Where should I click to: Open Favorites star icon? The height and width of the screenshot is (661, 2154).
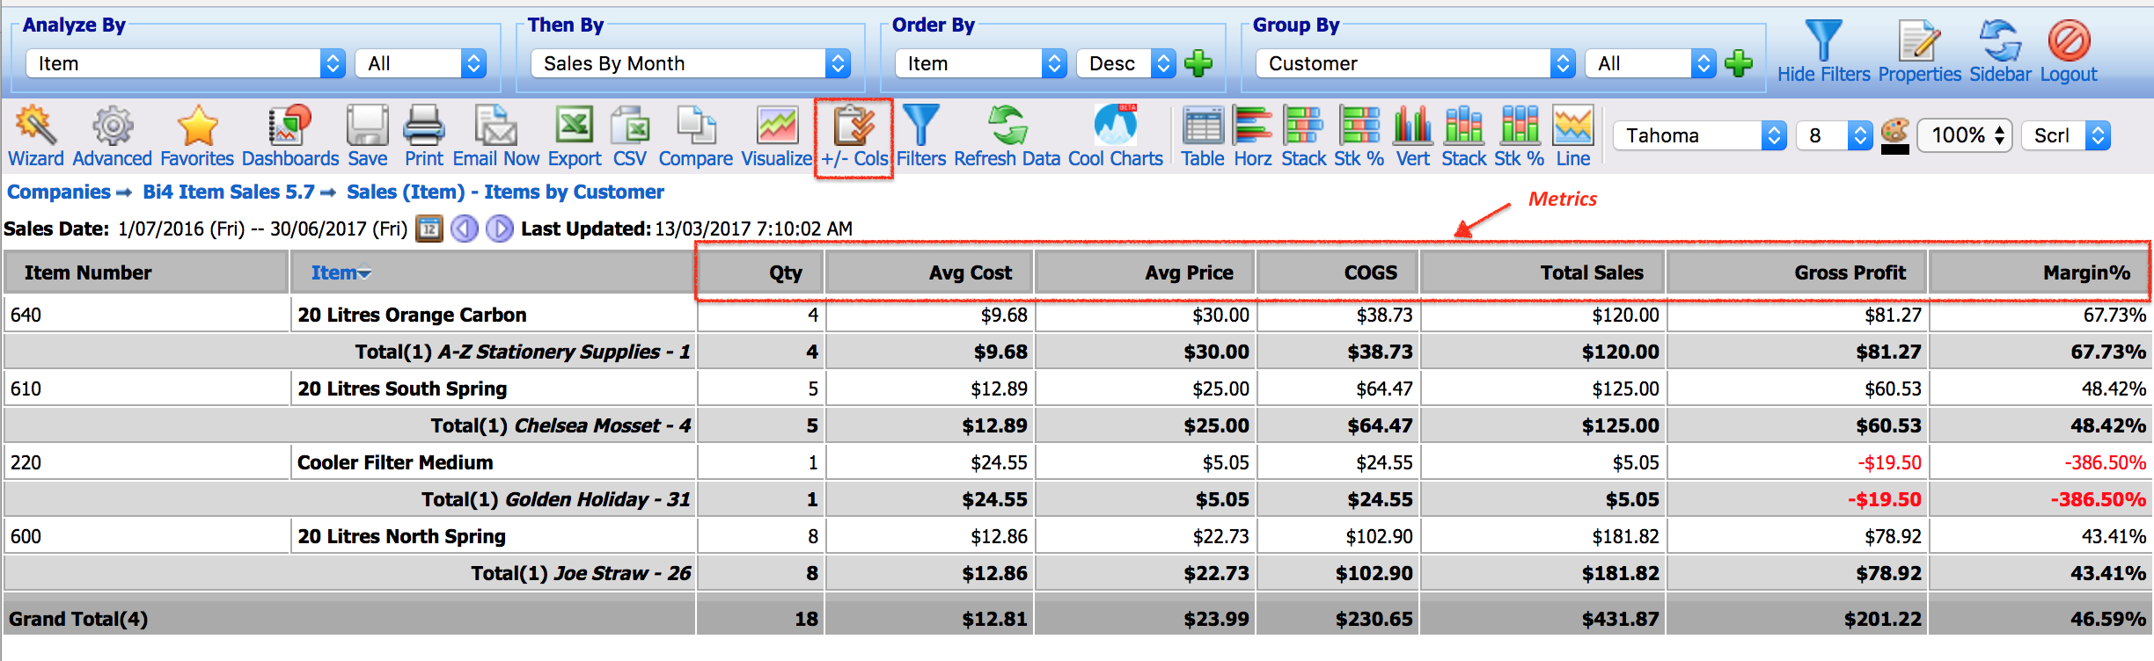click(x=197, y=136)
